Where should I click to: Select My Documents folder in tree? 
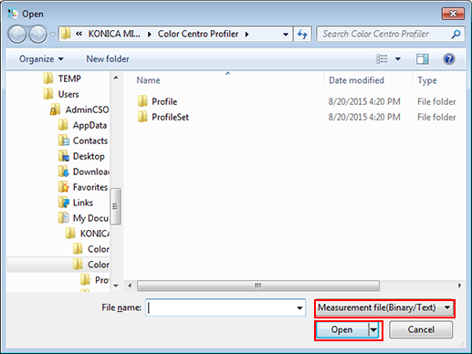(x=83, y=218)
